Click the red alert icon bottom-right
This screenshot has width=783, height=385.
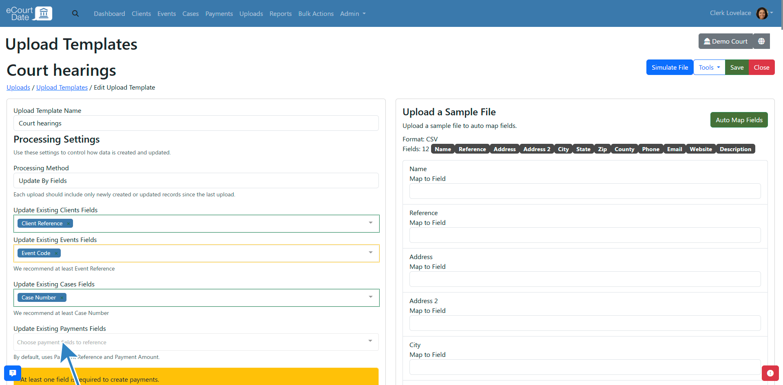click(x=770, y=373)
